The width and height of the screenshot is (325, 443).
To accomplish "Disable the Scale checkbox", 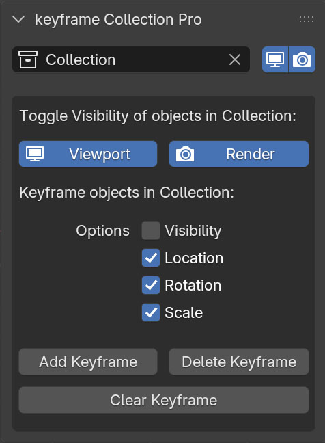I will pyautogui.click(x=151, y=312).
